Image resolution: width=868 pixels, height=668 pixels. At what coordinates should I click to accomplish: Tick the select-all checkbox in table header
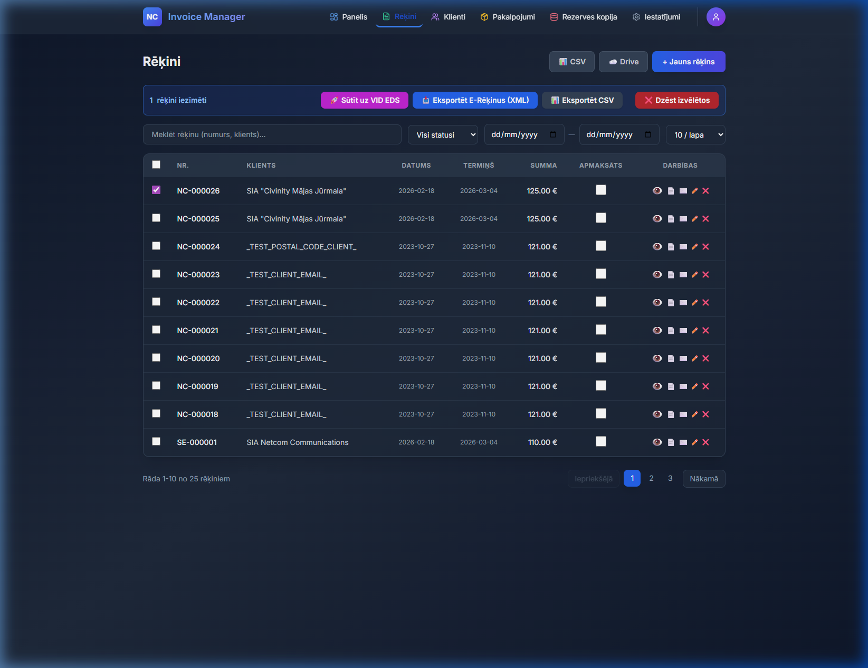click(x=156, y=164)
